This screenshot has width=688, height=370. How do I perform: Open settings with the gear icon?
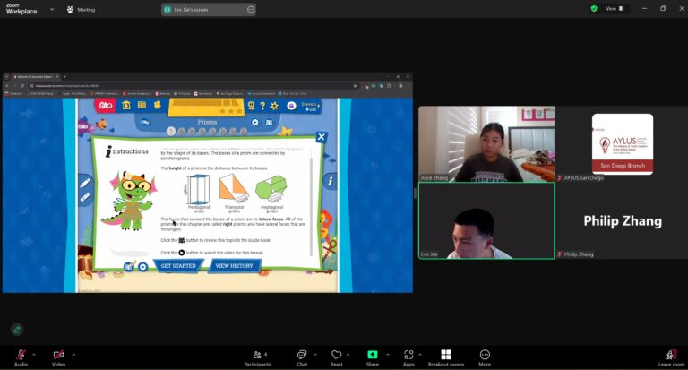click(x=274, y=106)
